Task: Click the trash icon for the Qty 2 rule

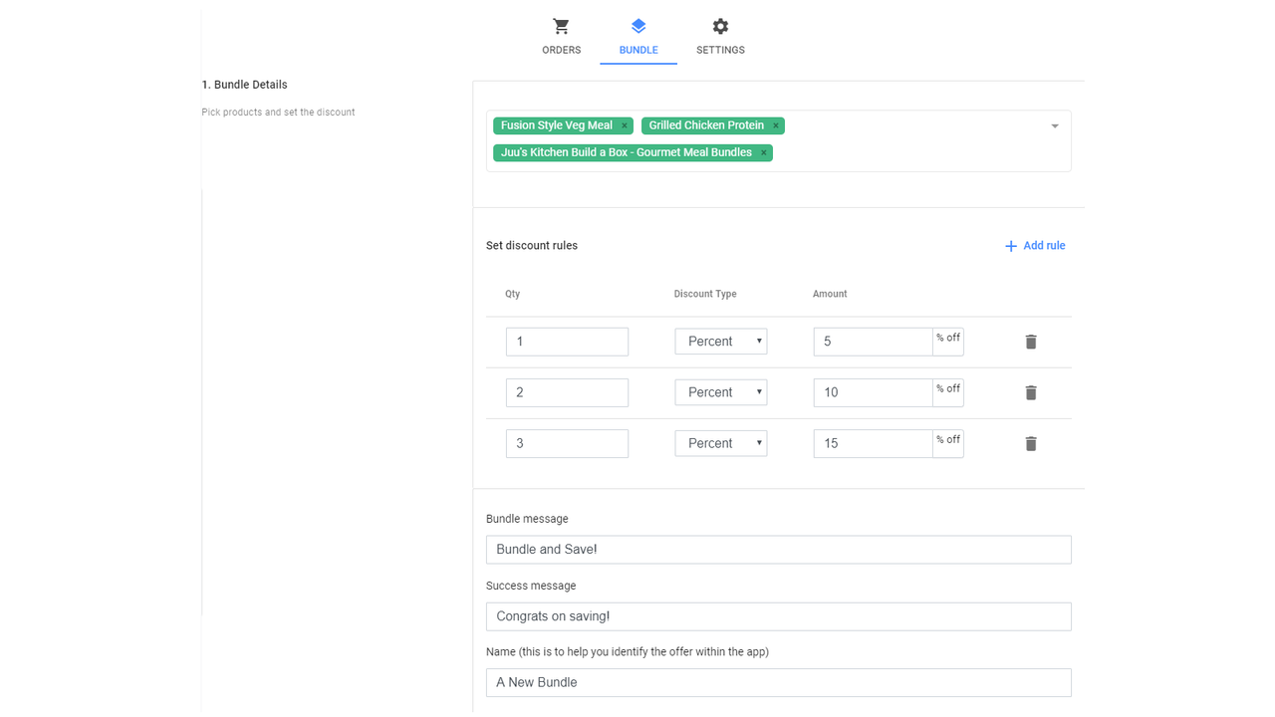Action: (x=1030, y=392)
